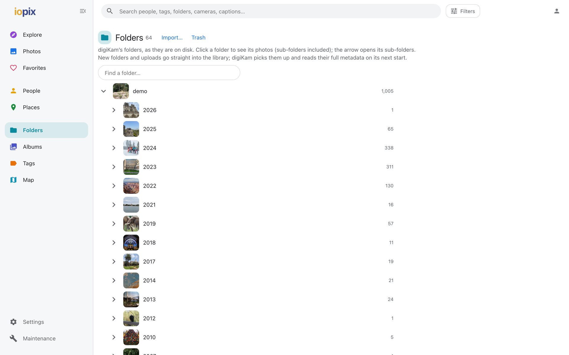This screenshot has width=569, height=355.
Task: Click the search magnifier icon
Action: pos(110,11)
